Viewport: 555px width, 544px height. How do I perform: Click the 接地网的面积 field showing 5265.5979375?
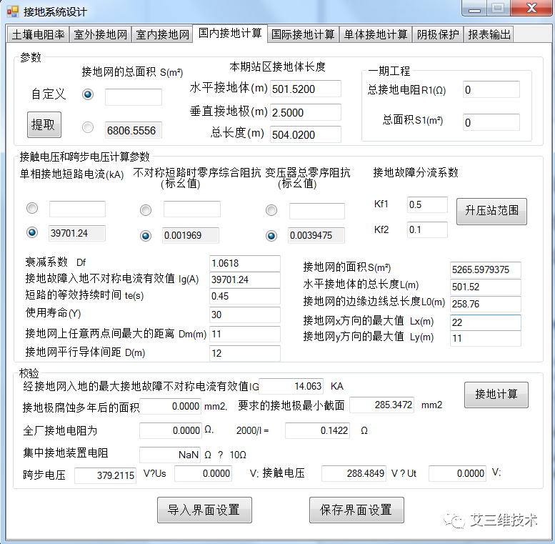point(485,269)
